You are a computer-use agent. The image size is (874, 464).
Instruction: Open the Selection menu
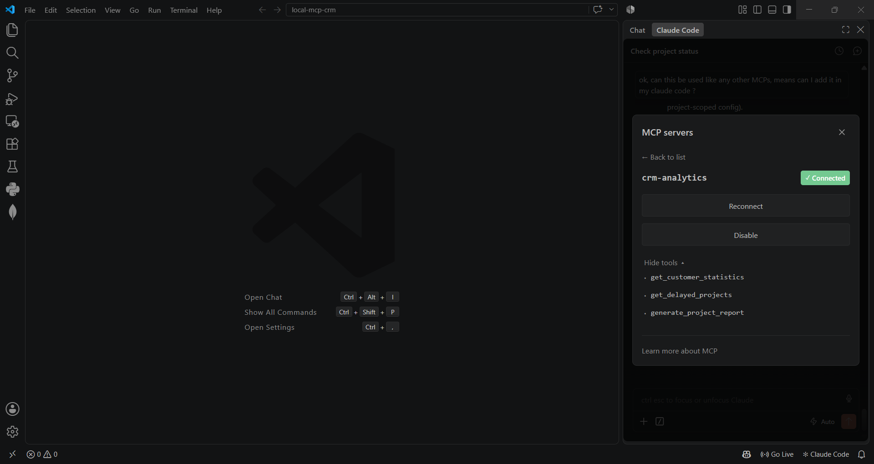81,10
